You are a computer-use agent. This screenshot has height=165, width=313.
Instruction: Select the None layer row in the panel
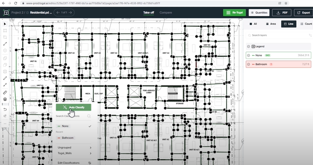[x=279, y=55]
